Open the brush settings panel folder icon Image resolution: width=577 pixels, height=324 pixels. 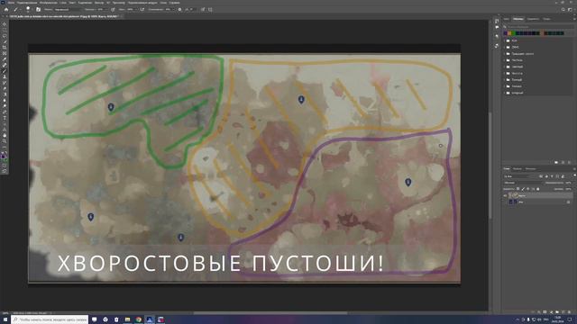(38, 10)
